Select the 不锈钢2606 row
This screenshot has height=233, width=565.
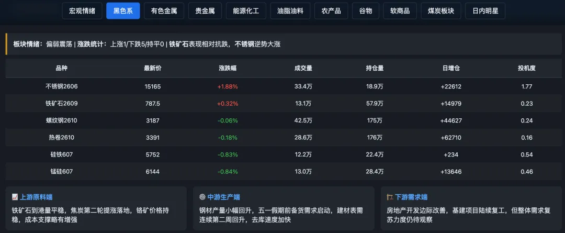click(284, 86)
